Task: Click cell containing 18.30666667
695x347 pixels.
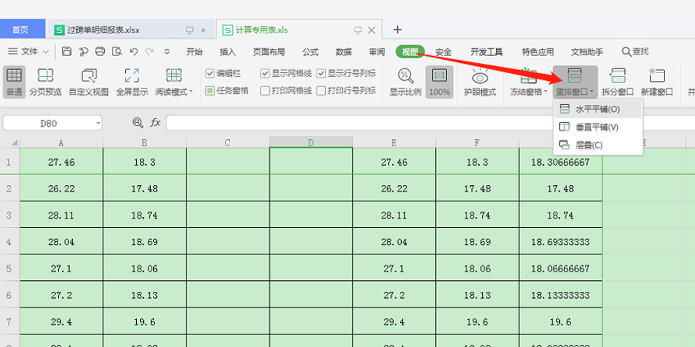Action: coord(561,162)
